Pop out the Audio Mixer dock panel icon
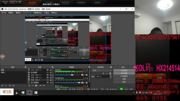180x101 pixels. click(89, 67)
